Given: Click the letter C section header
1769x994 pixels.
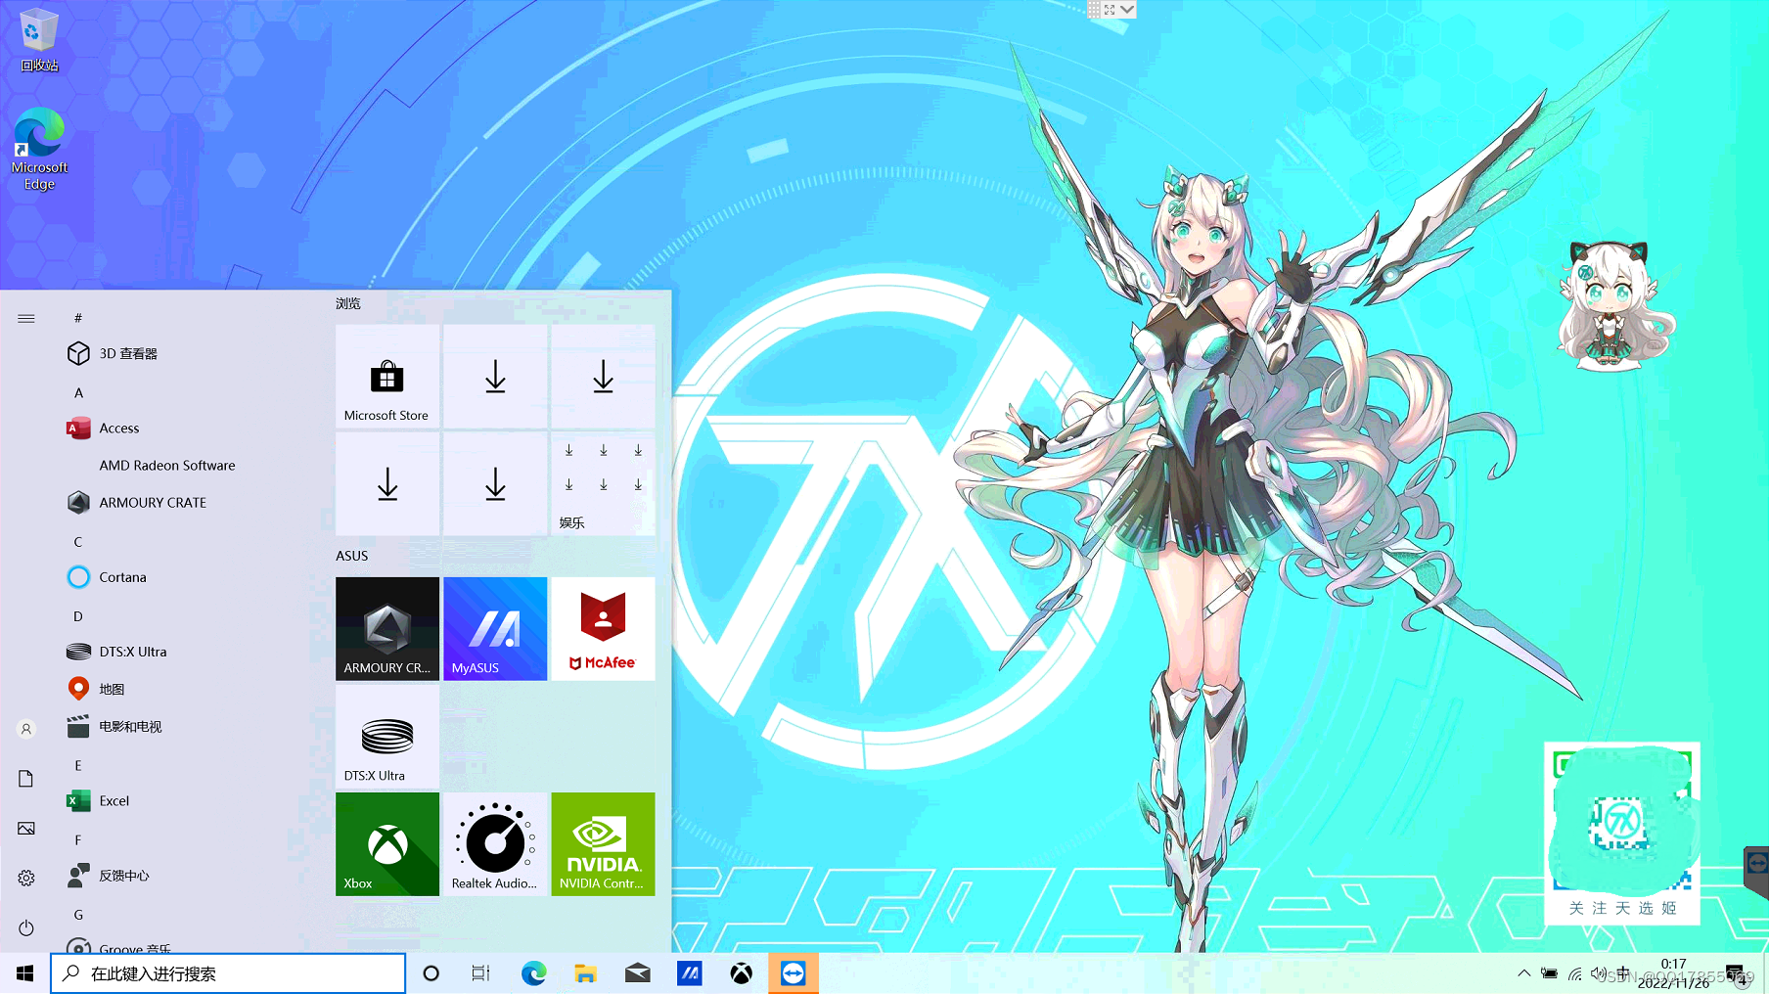Looking at the screenshot, I should [78, 541].
